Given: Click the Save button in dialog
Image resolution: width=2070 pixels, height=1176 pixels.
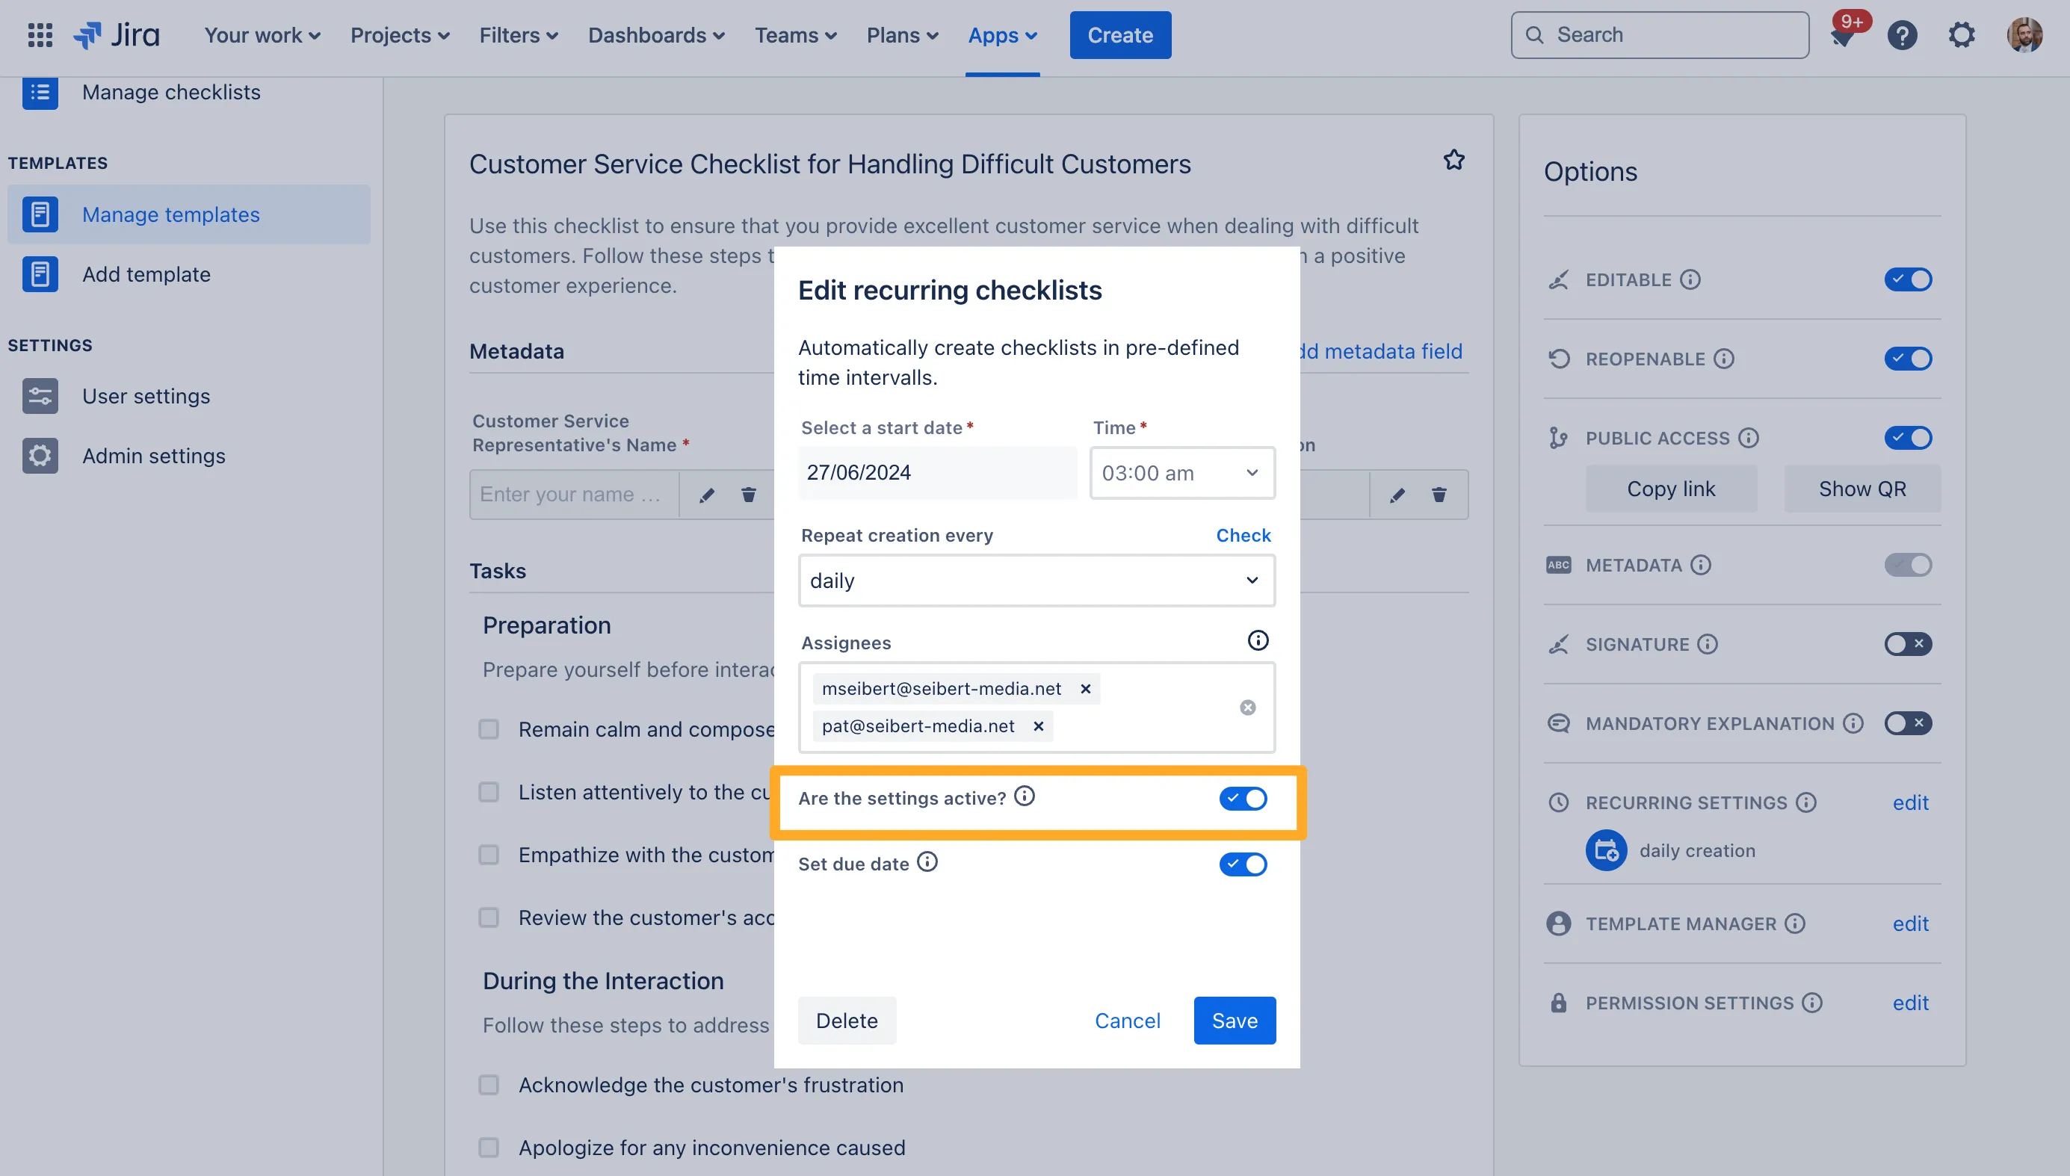Looking at the screenshot, I should (1234, 1020).
